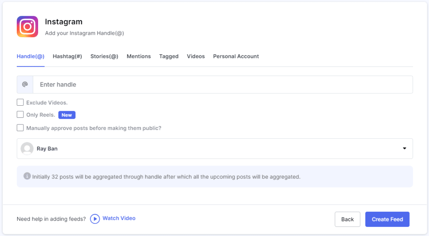Select the Mentions tab

(x=139, y=56)
